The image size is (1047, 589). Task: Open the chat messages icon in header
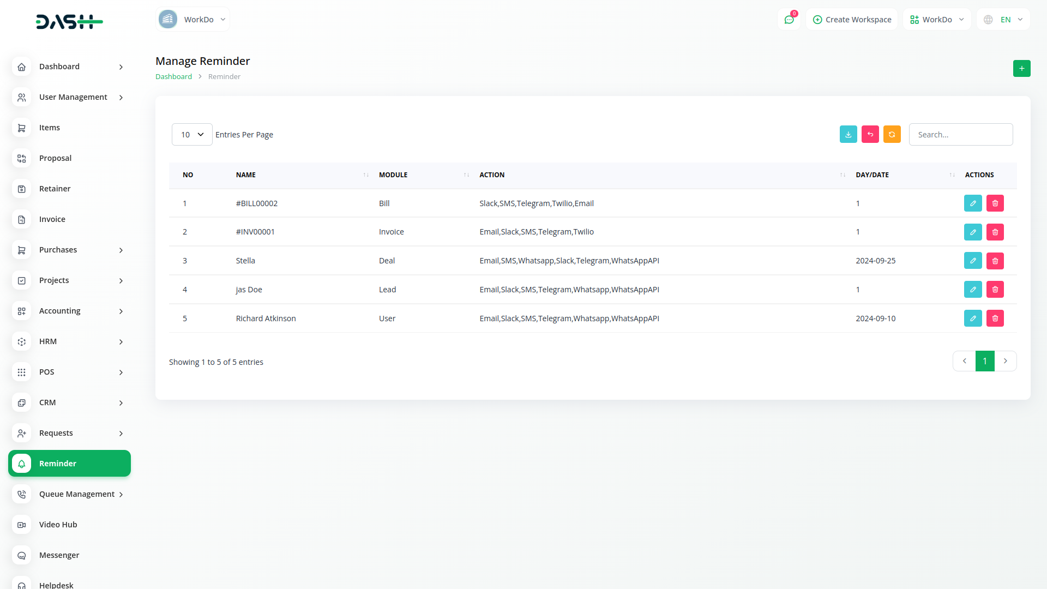click(789, 20)
